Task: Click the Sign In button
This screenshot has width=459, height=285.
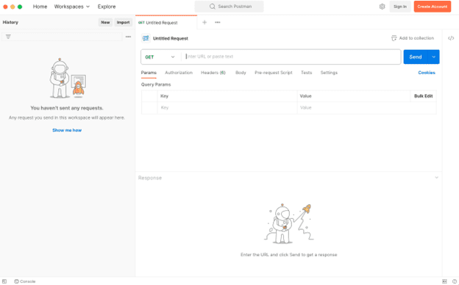Action: coord(400,7)
